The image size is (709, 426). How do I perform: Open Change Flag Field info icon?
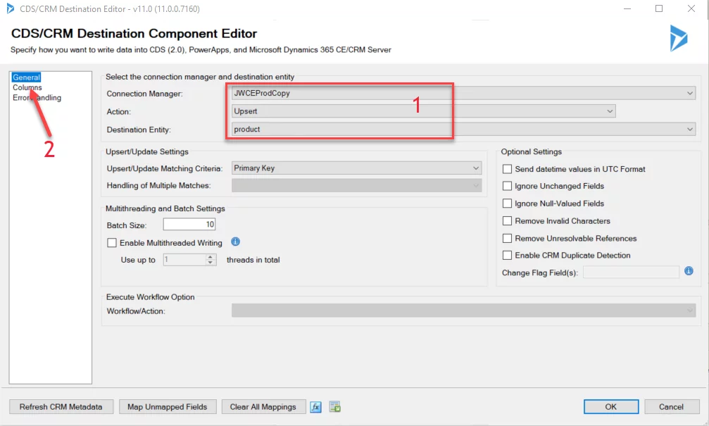click(x=689, y=271)
